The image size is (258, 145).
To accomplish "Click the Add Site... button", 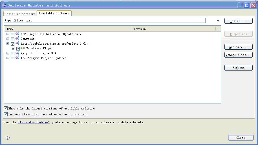I will click(238, 47).
